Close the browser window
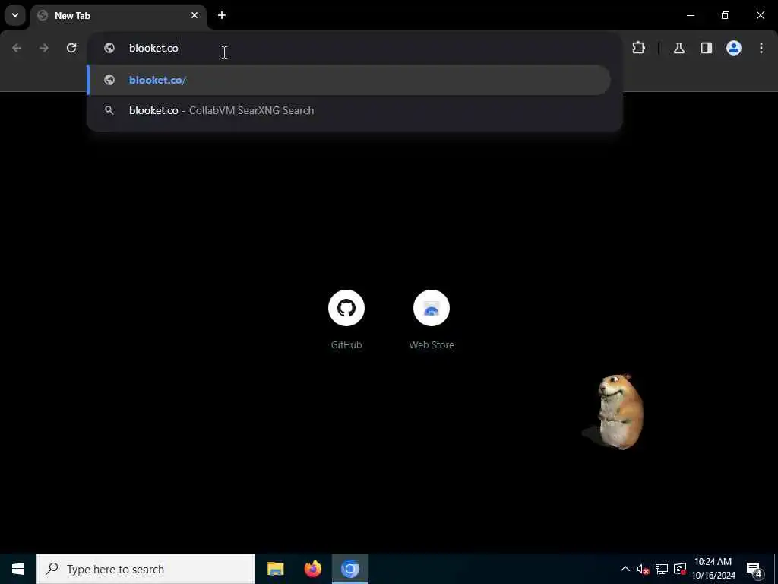This screenshot has height=584, width=778. click(x=760, y=15)
